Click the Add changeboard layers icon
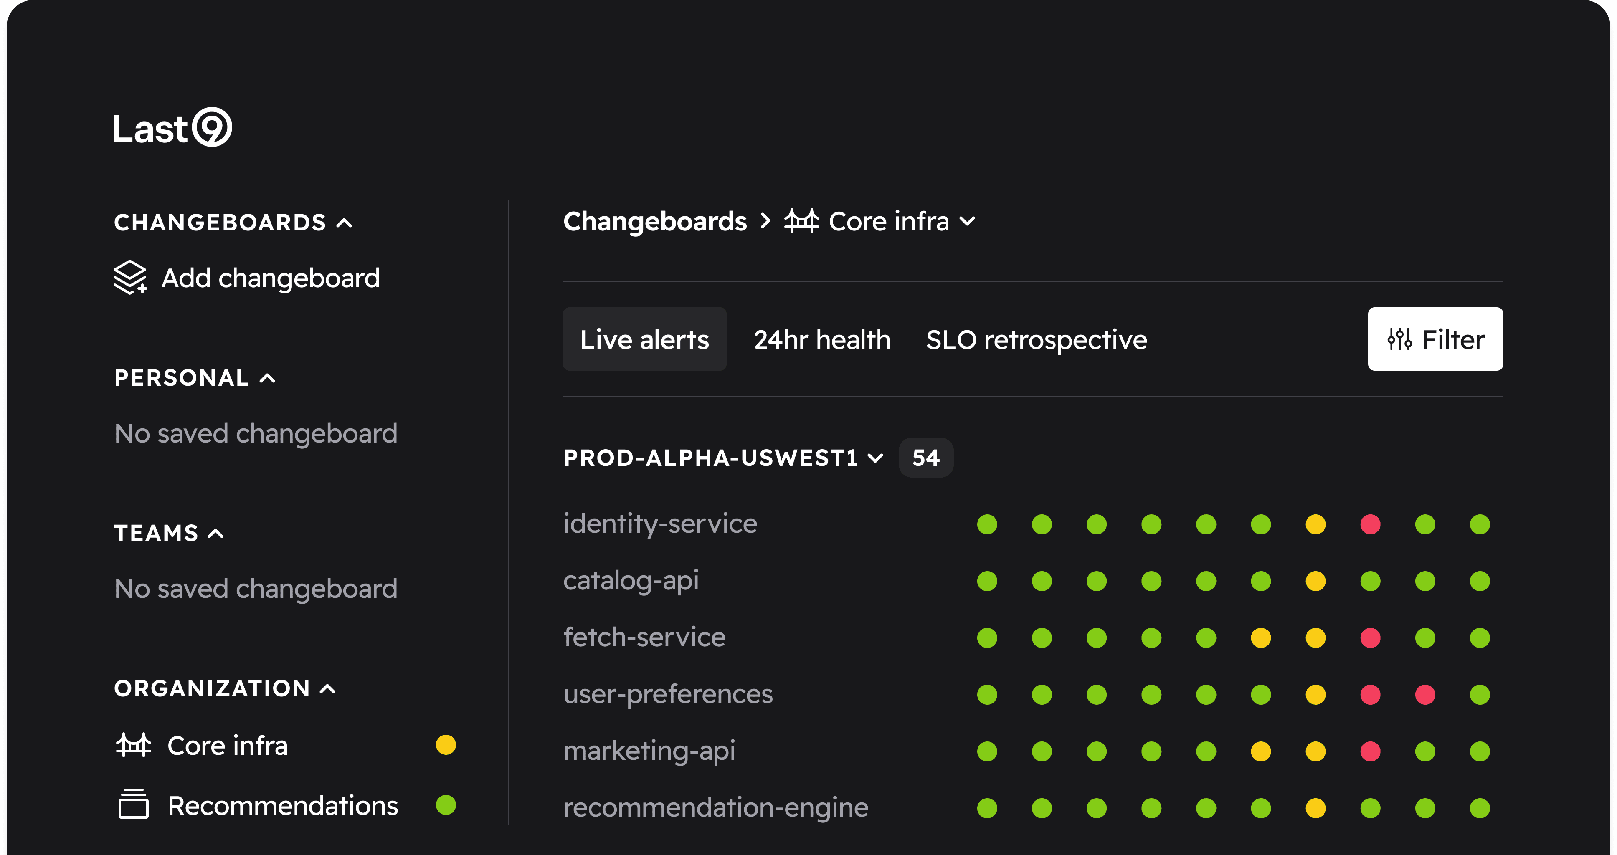The height and width of the screenshot is (855, 1617). (130, 277)
